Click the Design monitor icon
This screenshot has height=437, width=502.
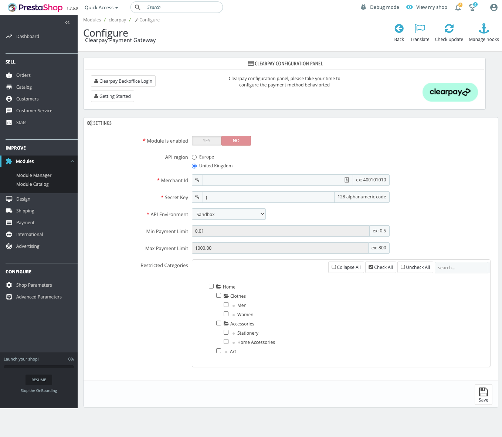(9, 199)
